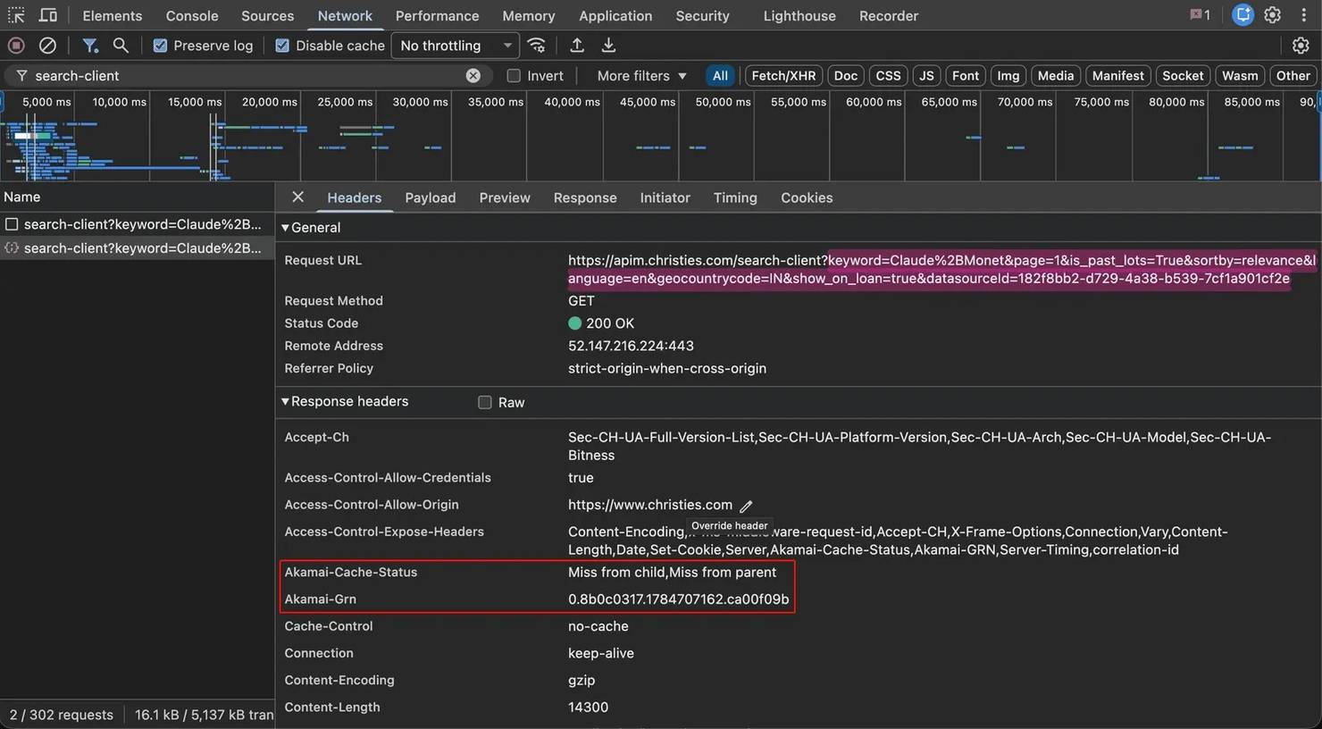Open the Recorder panel
This screenshot has height=729, width=1322.
(889, 16)
